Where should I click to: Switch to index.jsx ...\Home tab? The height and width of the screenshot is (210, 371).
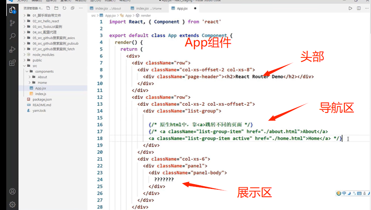point(146,9)
